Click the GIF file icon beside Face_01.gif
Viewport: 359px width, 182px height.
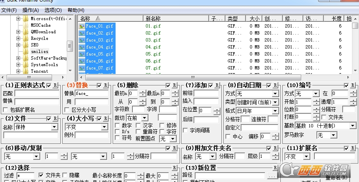tap(82, 26)
